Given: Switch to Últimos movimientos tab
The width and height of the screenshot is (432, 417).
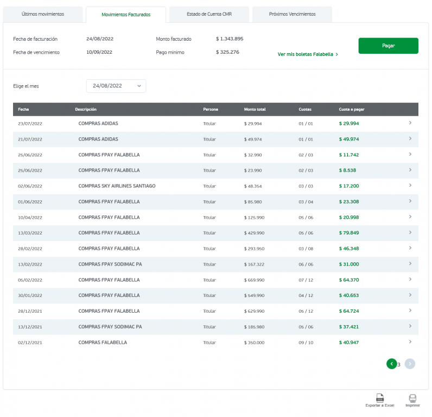Looking at the screenshot, I should [x=43, y=14].
